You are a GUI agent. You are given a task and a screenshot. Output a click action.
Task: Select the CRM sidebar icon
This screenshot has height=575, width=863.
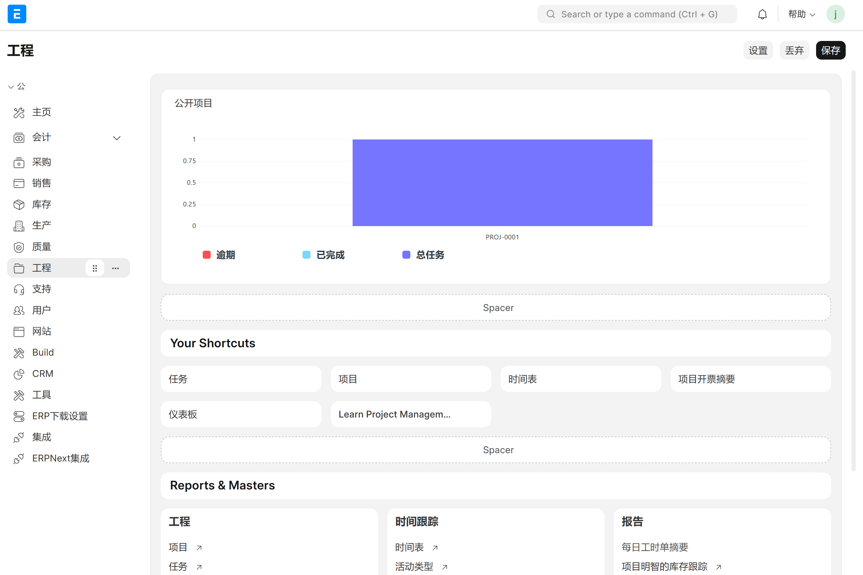[x=19, y=374]
